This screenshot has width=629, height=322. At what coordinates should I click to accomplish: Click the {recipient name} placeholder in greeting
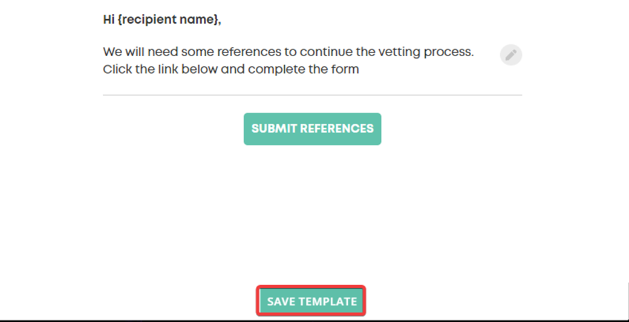pos(168,19)
